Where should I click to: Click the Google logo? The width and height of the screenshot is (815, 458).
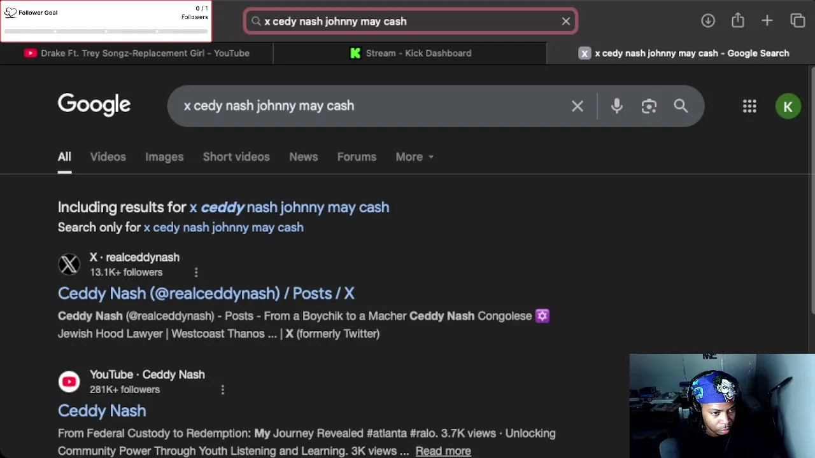click(94, 105)
